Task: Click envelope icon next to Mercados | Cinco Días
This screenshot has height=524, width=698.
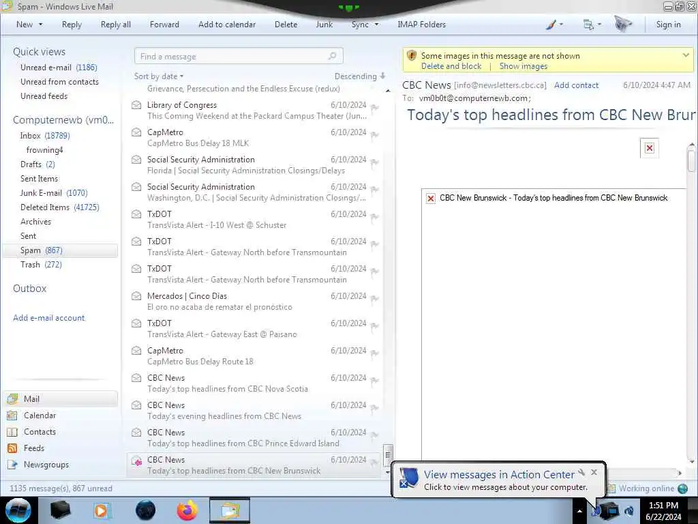Action: [x=136, y=296]
